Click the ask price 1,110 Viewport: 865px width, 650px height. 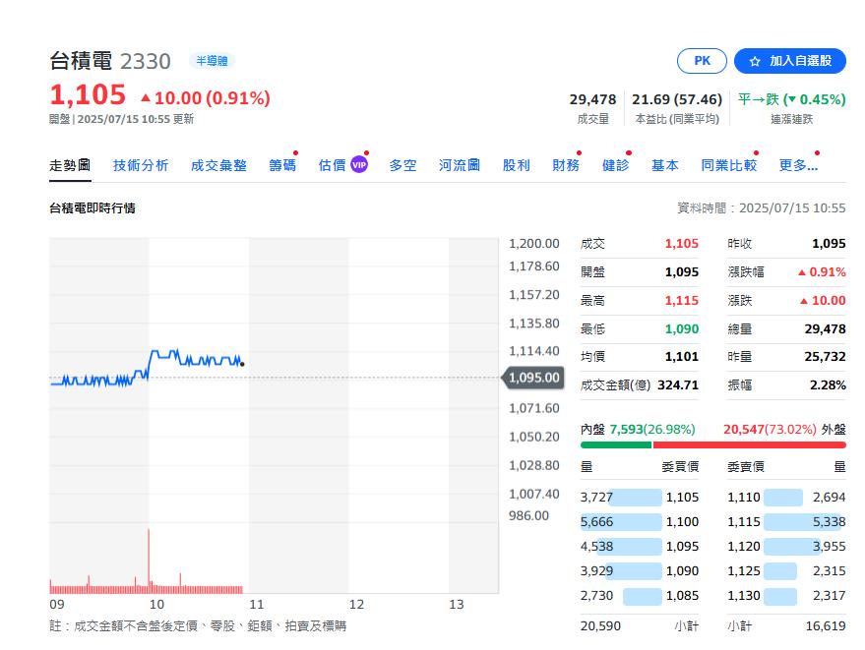744,498
